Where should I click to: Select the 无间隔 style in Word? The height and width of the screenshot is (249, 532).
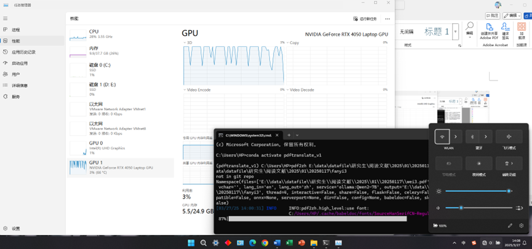407,32
